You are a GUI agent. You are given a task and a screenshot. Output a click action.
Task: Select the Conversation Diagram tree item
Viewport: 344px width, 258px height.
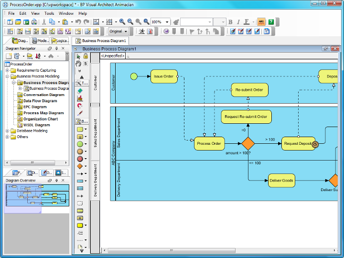[43, 95]
